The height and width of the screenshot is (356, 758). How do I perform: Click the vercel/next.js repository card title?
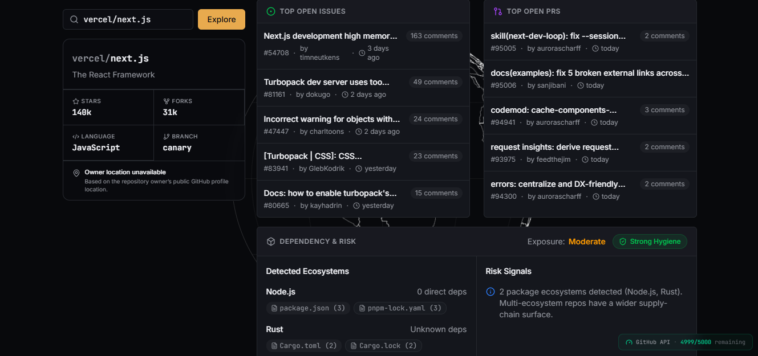tap(111, 58)
